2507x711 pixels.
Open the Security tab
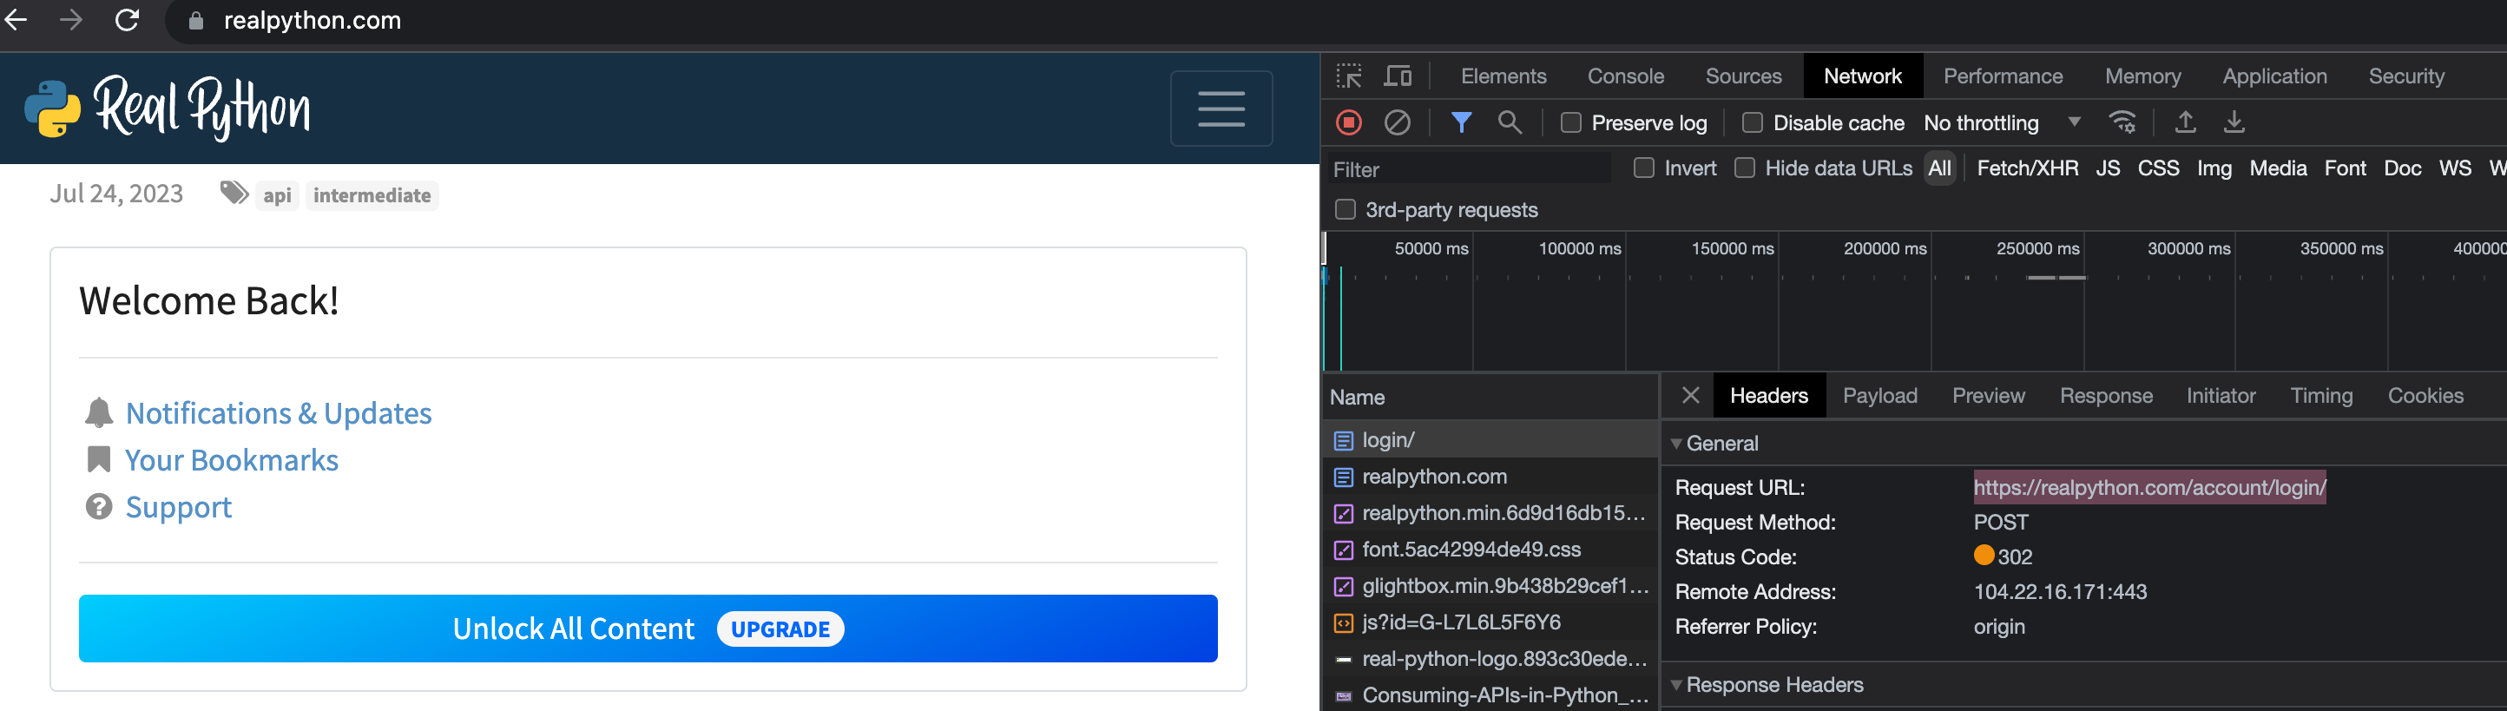click(x=2405, y=76)
